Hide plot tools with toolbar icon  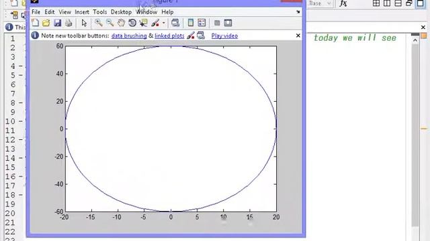(x=217, y=23)
